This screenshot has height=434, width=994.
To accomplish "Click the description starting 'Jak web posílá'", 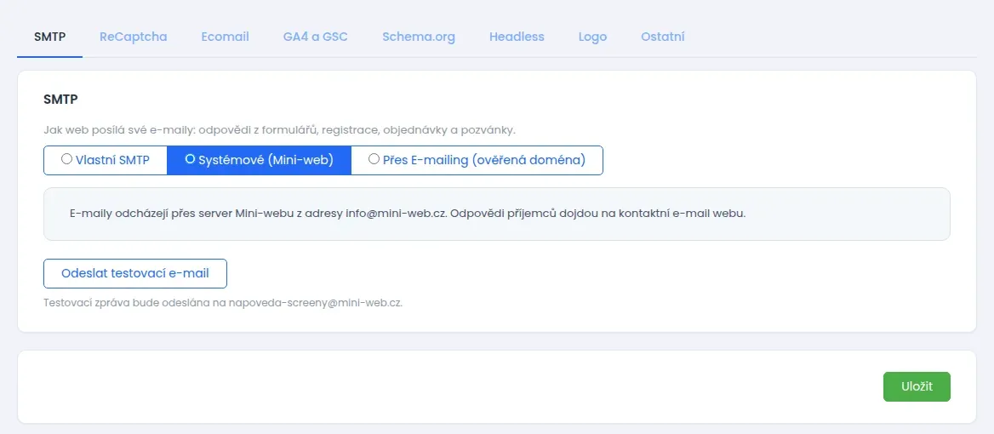I will point(279,130).
